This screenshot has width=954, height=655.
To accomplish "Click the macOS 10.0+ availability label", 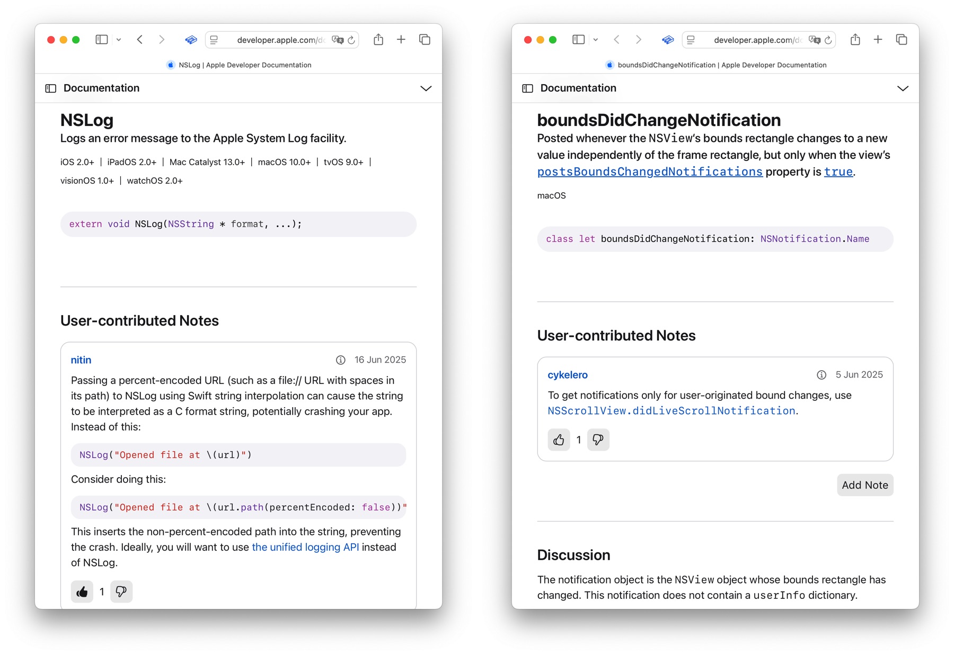I will coord(284,162).
